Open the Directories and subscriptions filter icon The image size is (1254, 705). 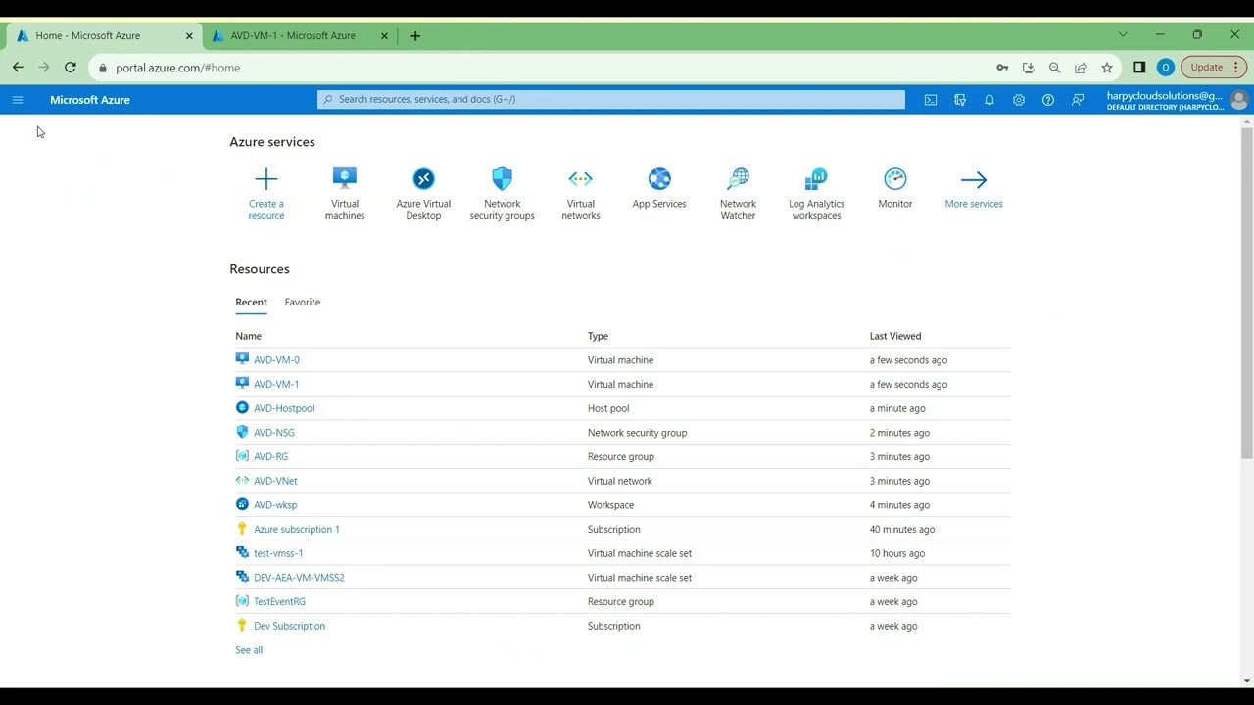click(960, 100)
